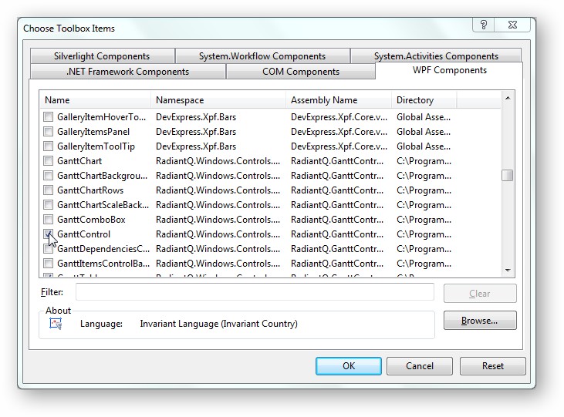The width and height of the screenshot is (564, 417).
Task: Click the Help question mark icon
Action: point(484,25)
